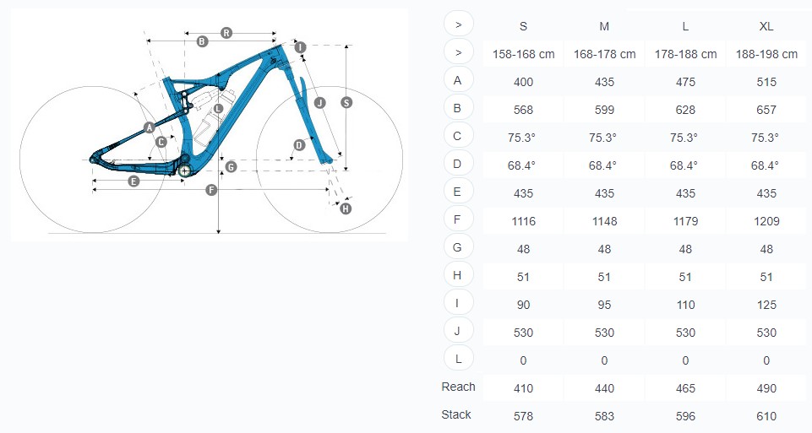
Task: Click the H circle button in table
Action: pos(458,276)
